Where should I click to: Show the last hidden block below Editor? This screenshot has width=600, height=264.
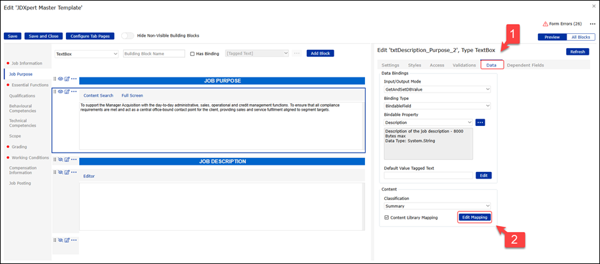point(61,240)
